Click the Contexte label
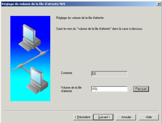162x123 pixels. (x=66, y=73)
